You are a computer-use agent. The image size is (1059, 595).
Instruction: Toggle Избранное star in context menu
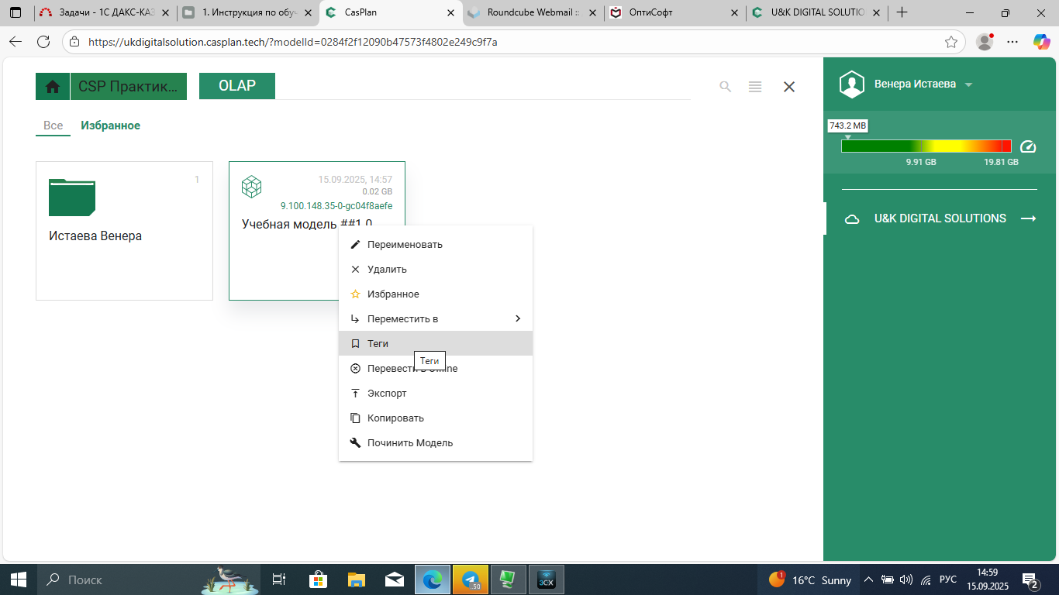click(392, 294)
